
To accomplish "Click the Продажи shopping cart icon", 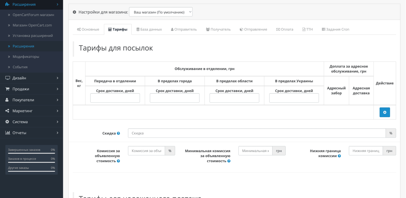I will pos(7,89).
